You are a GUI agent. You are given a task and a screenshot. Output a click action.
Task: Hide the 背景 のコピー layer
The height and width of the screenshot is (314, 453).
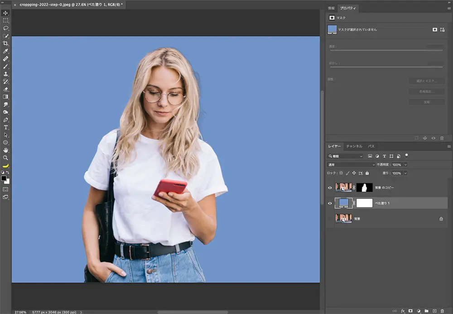tap(330, 188)
